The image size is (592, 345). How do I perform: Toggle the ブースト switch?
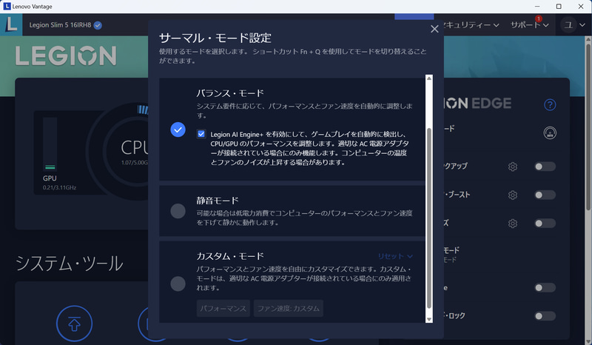tap(545, 195)
